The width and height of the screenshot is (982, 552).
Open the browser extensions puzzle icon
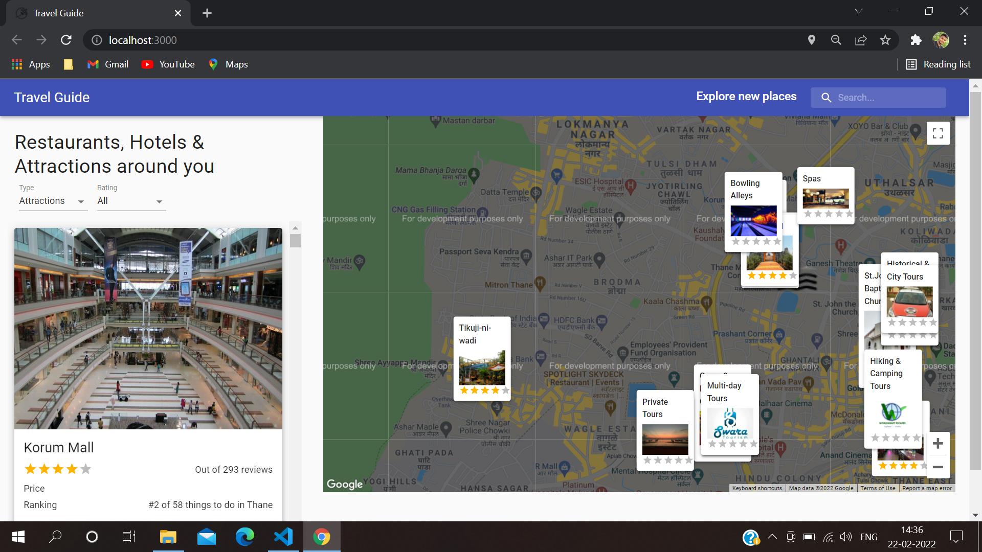tap(916, 40)
